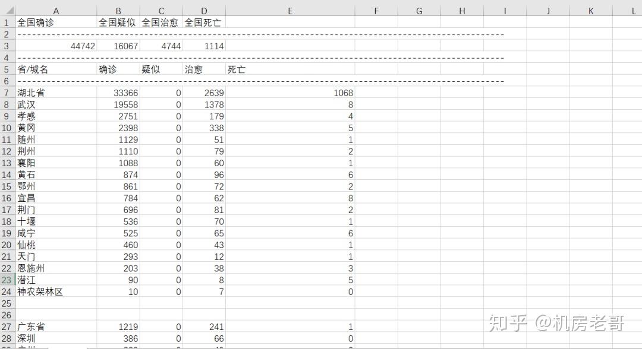
Task: Click the 治愈 header cell in row 5
Action: pos(204,69)
